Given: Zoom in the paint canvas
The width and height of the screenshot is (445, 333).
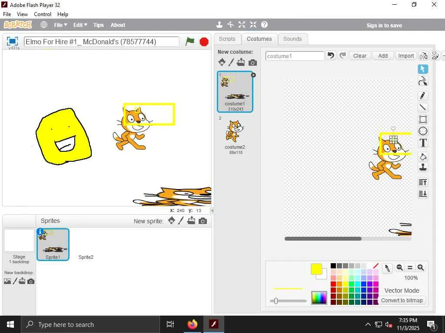Looking at the screenshot, I should (421, 268).
